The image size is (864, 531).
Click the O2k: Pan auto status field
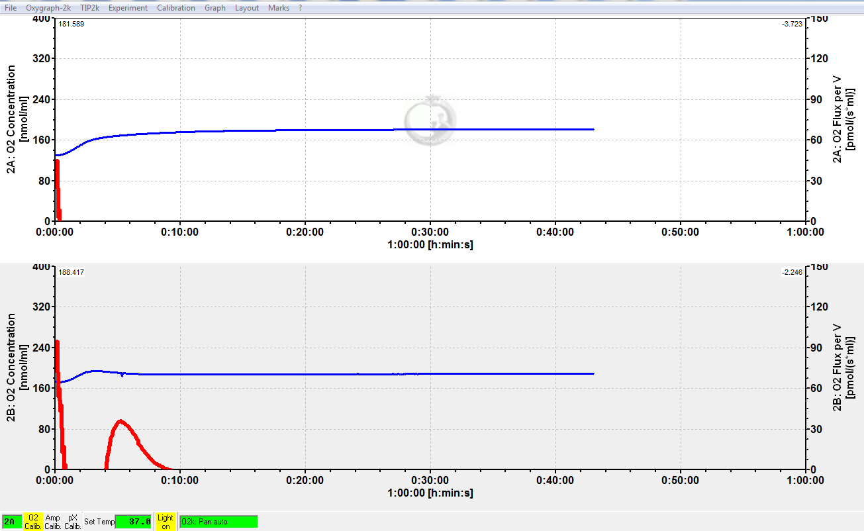coord(218,522)
